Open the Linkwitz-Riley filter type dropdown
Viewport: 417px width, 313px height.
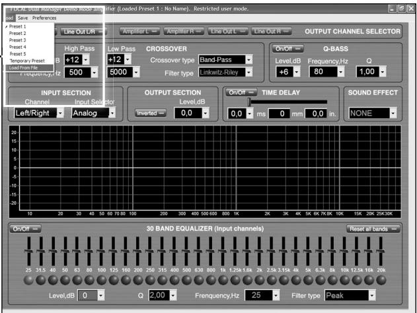click(x=248, y=72)
